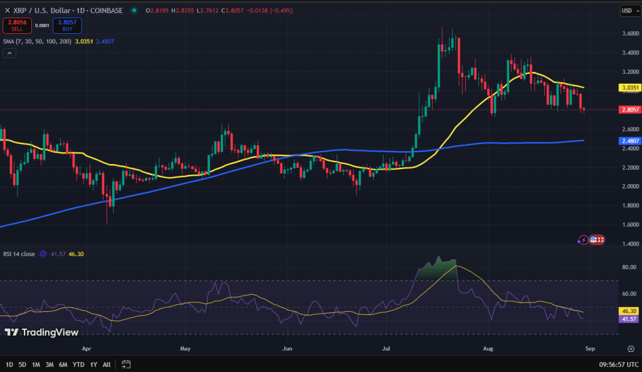Click the purple 41.57 RSI axis label
The width and height of the screenshot is (642, 372).
click(628, 319)
